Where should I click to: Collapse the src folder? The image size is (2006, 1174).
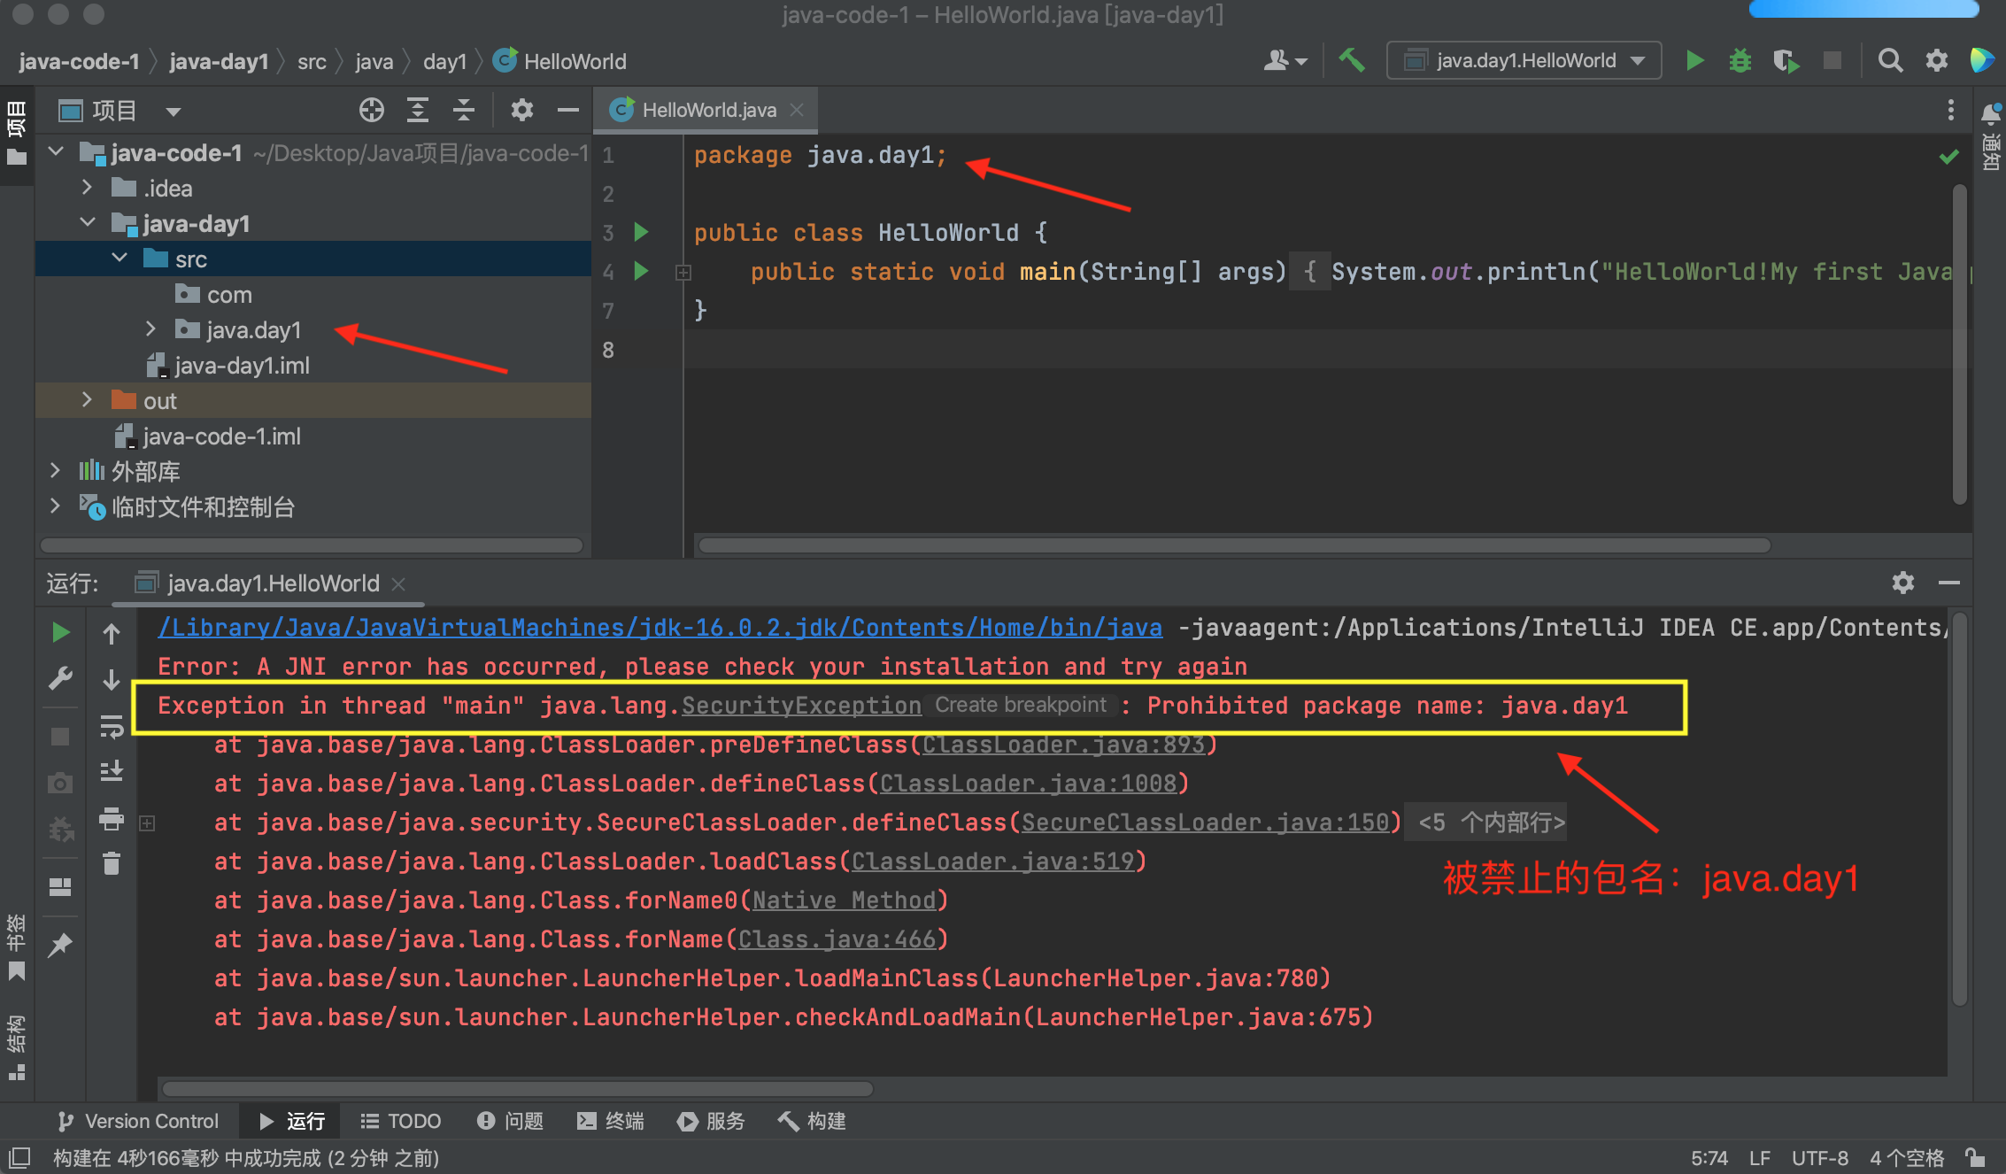[120, 259]
